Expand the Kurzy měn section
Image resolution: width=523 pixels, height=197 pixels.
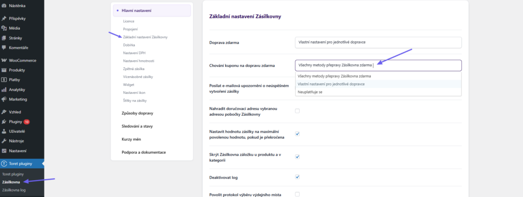(x=131, y=139)
